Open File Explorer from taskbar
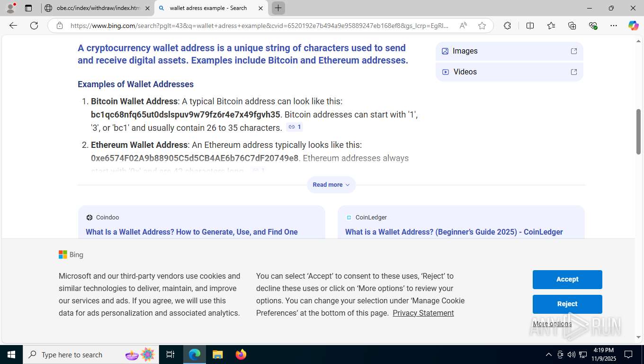This screenshot has width=644, height=364. [x=217, y=355]
